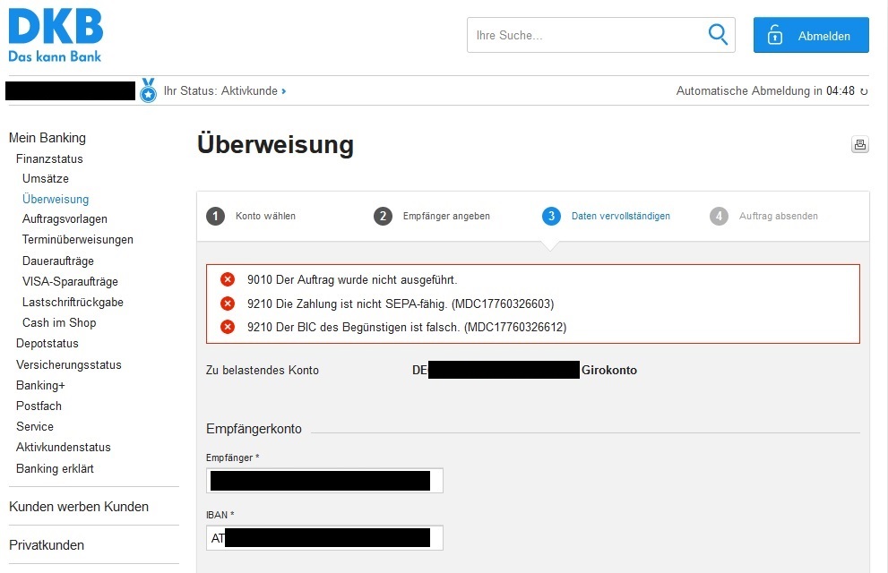This screenshot has height=573, width=888.
Task: Go to Terminüberweisungen page
Action: tap(78, 240)
